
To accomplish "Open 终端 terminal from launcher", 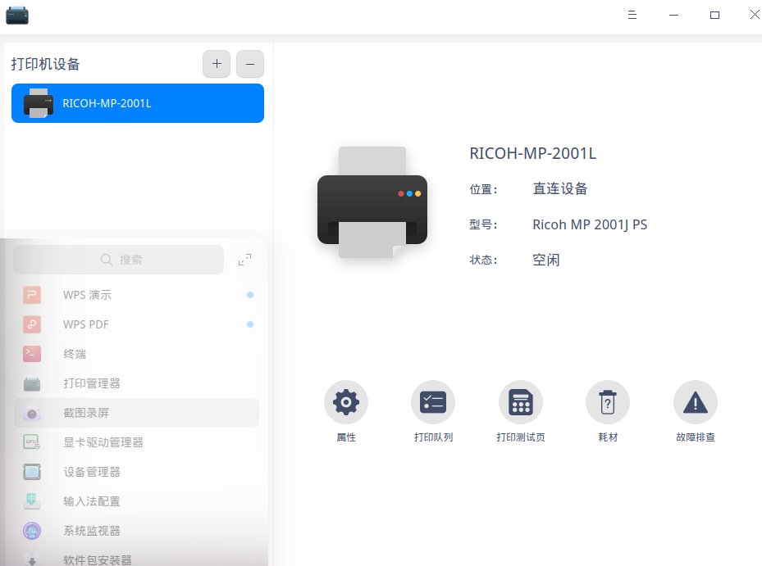I will pos(136,354).
